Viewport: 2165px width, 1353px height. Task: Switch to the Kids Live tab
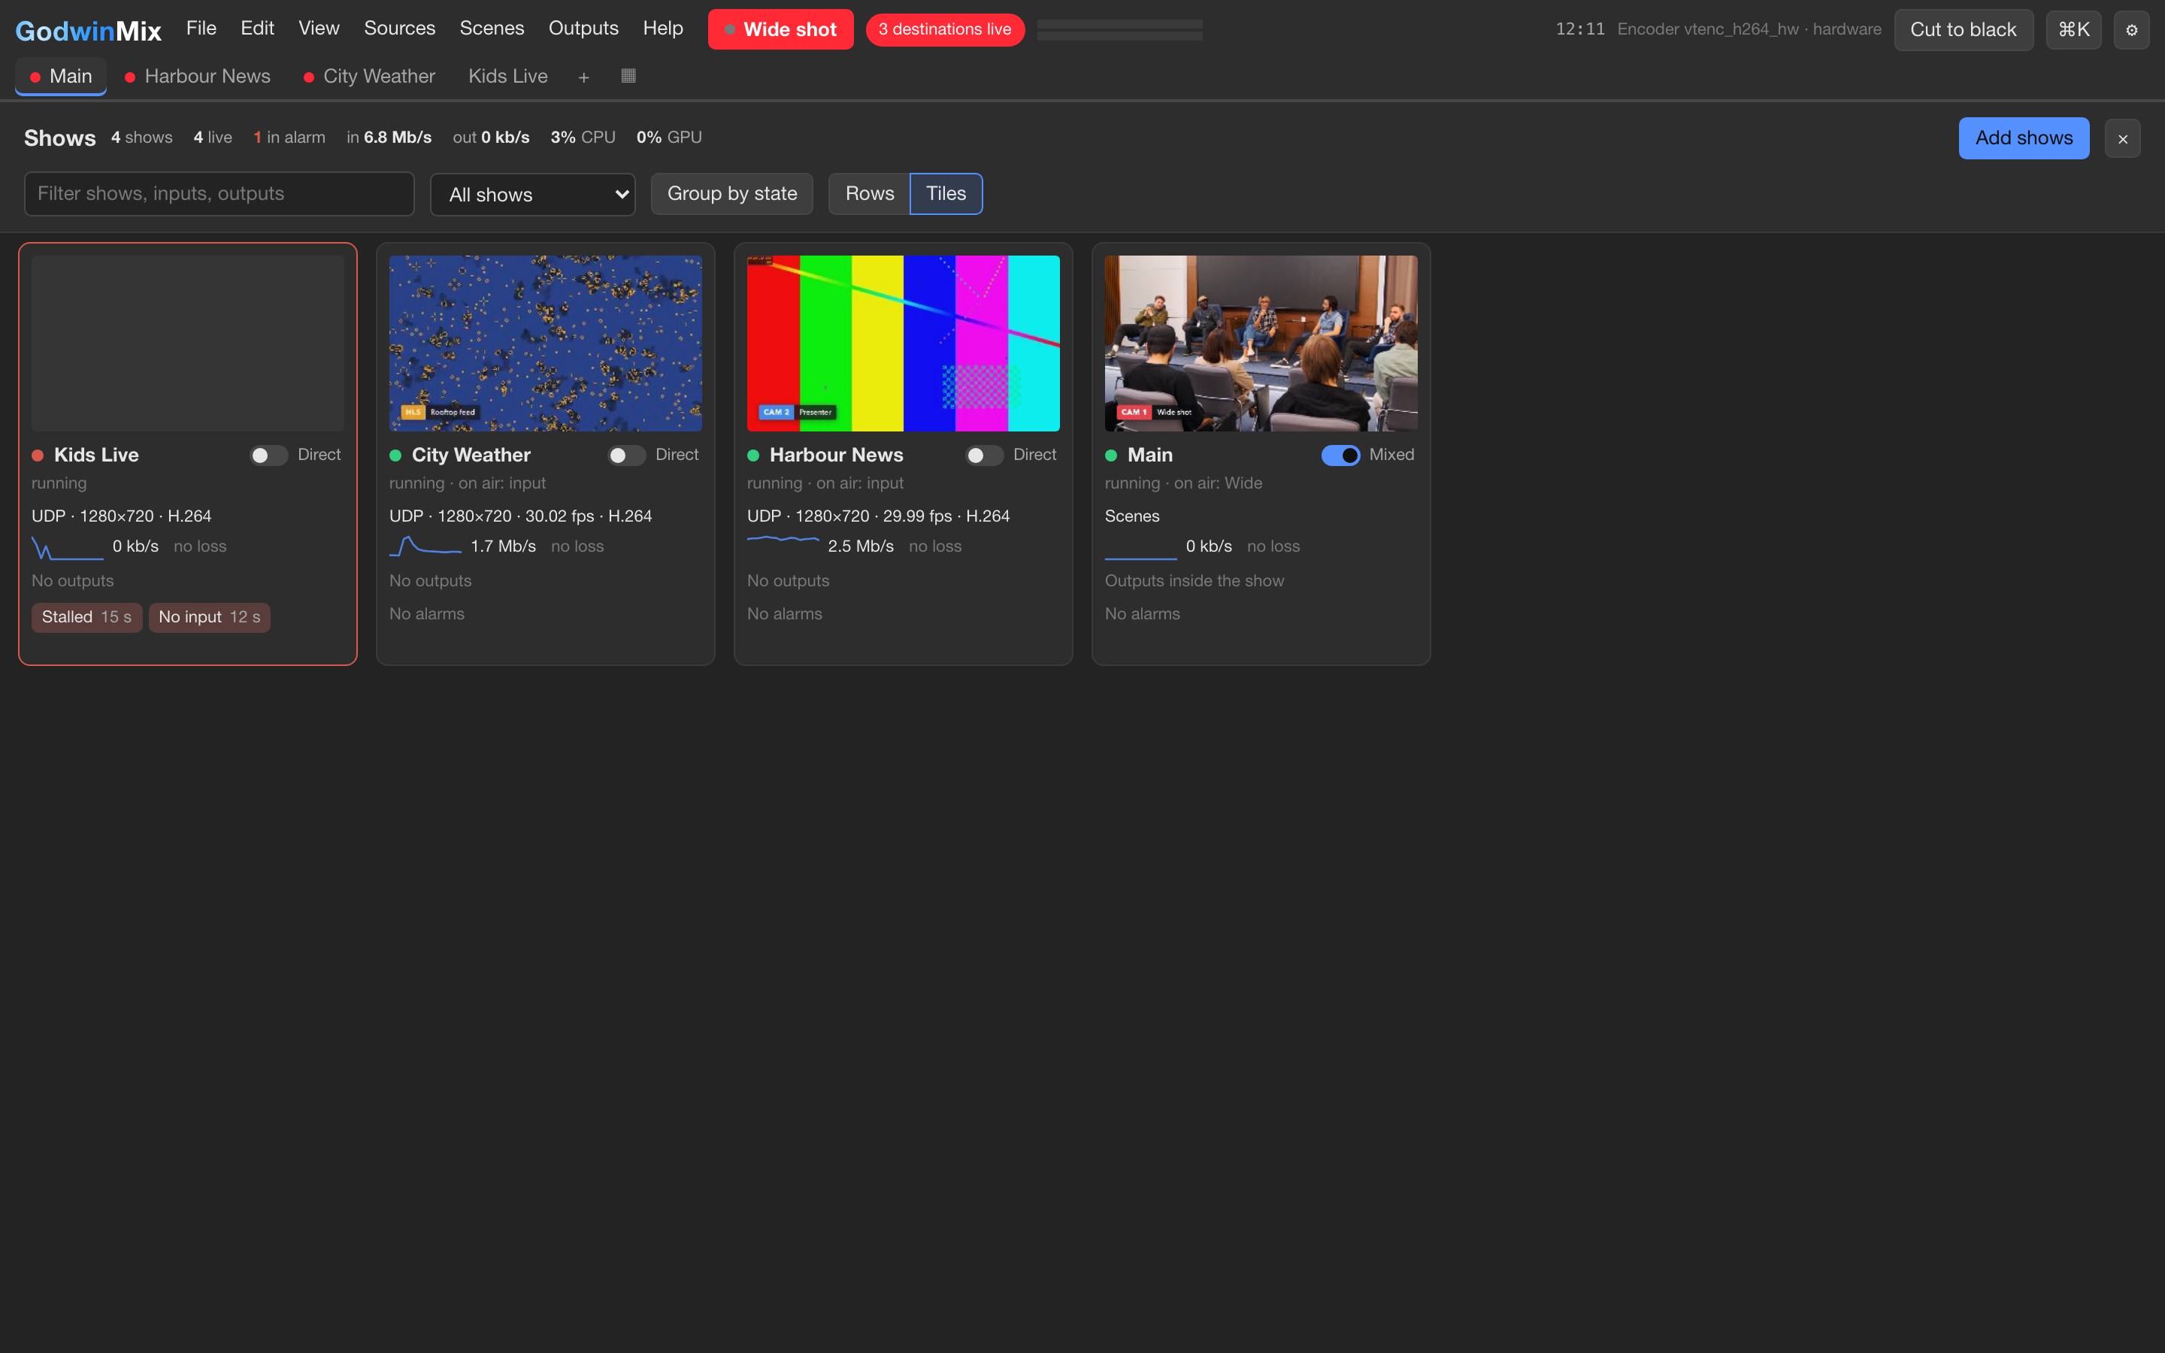(x=507, y=77)
